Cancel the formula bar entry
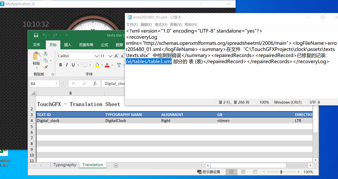This screenshot has width=338, height=179. 74,83
